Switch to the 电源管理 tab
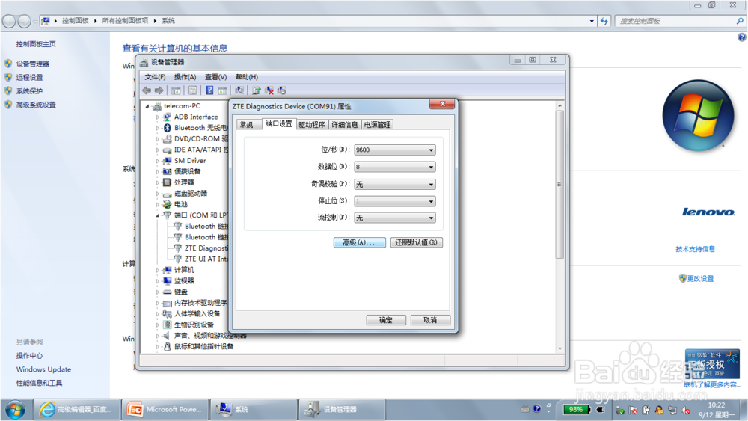This screenshot has width=748, height=421. tap(377, 124)
